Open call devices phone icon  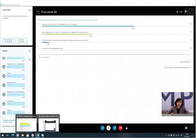[186, 128]
